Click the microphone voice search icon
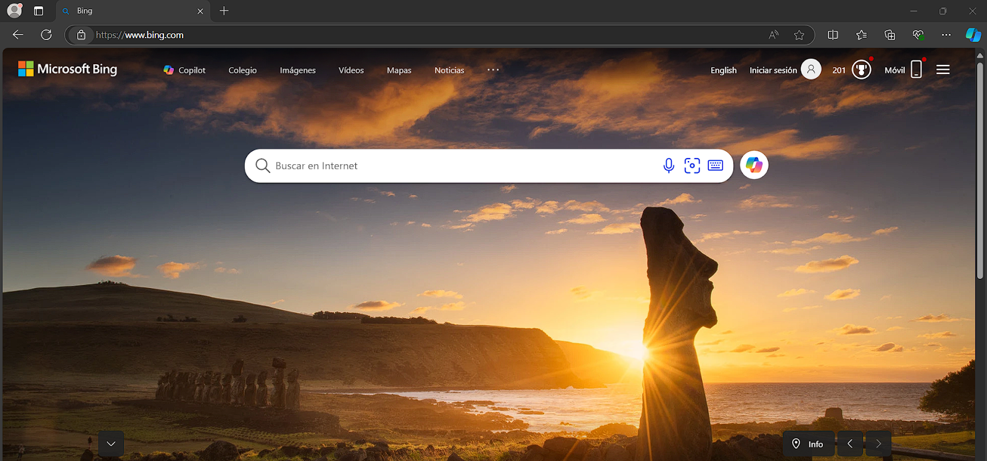Image resolution: width=987 pixels, height=461 pixels. [x=669, y=165]
